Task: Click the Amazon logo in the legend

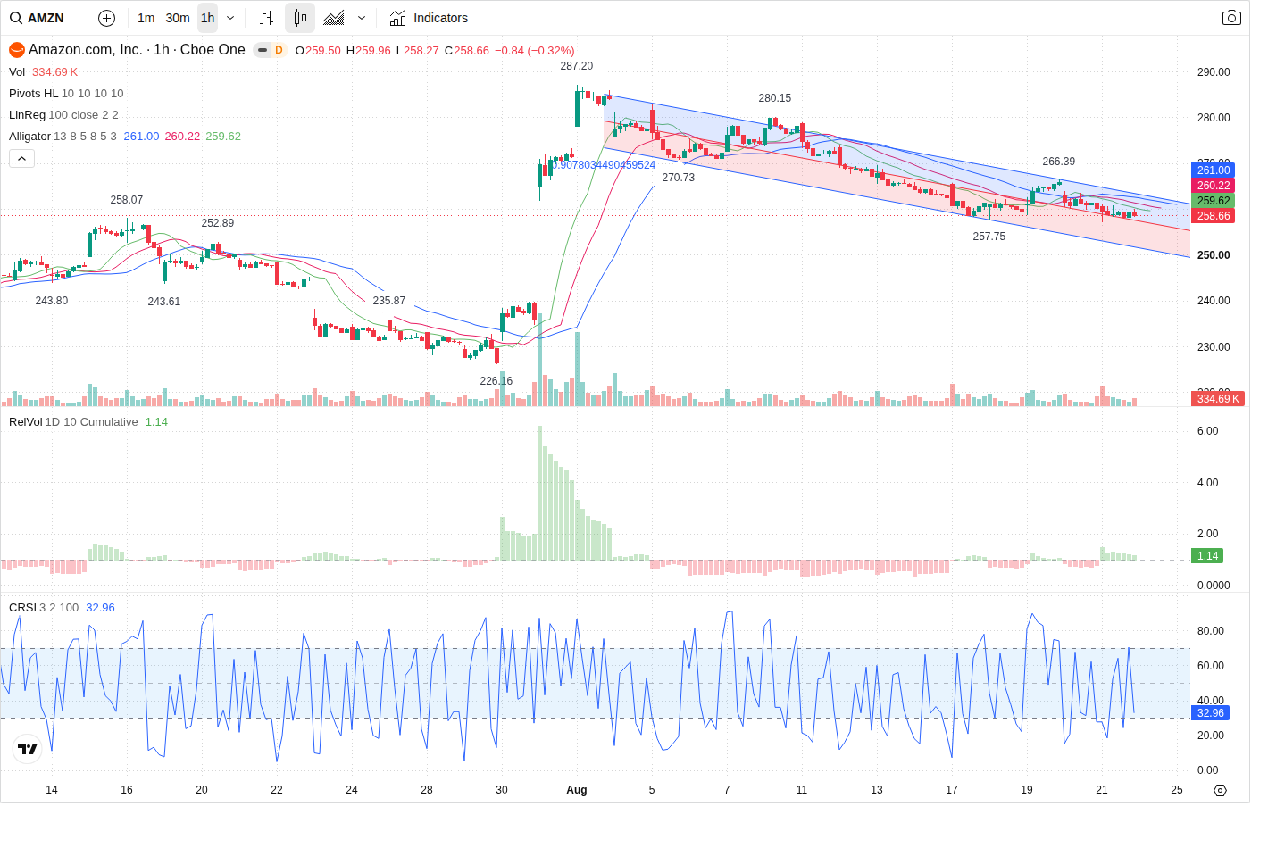Action: [17, 50]
